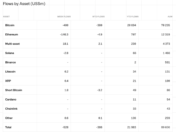The width and height of the screenshot is (176, 132).
Task: Click the MTD FLOWS column header
Action: [98, 17]
